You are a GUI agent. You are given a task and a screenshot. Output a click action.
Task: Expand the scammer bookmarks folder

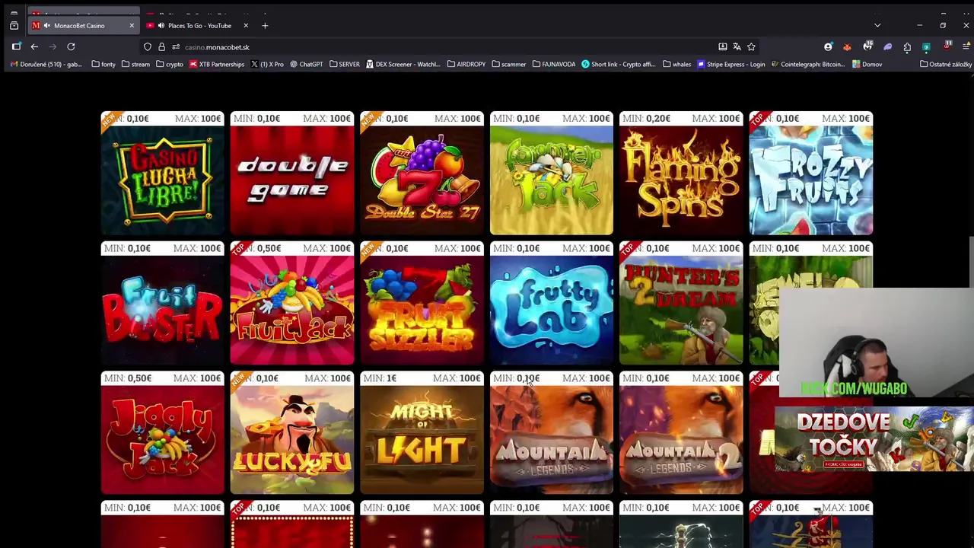click(509, 65)
